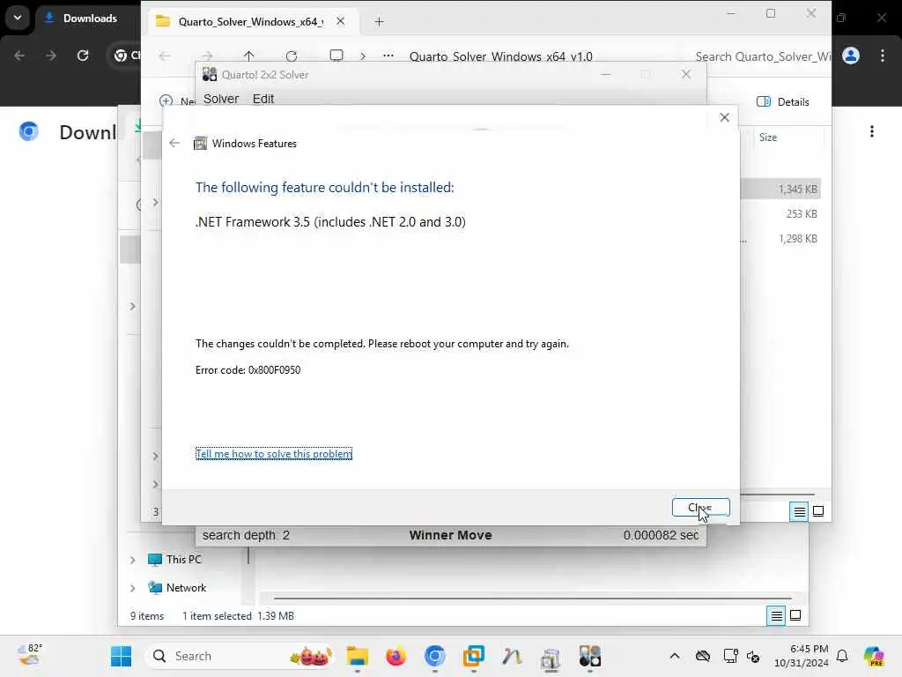902x677 pixels.
Task: Go forward in Chrome browser
Action: click(51, 56)
